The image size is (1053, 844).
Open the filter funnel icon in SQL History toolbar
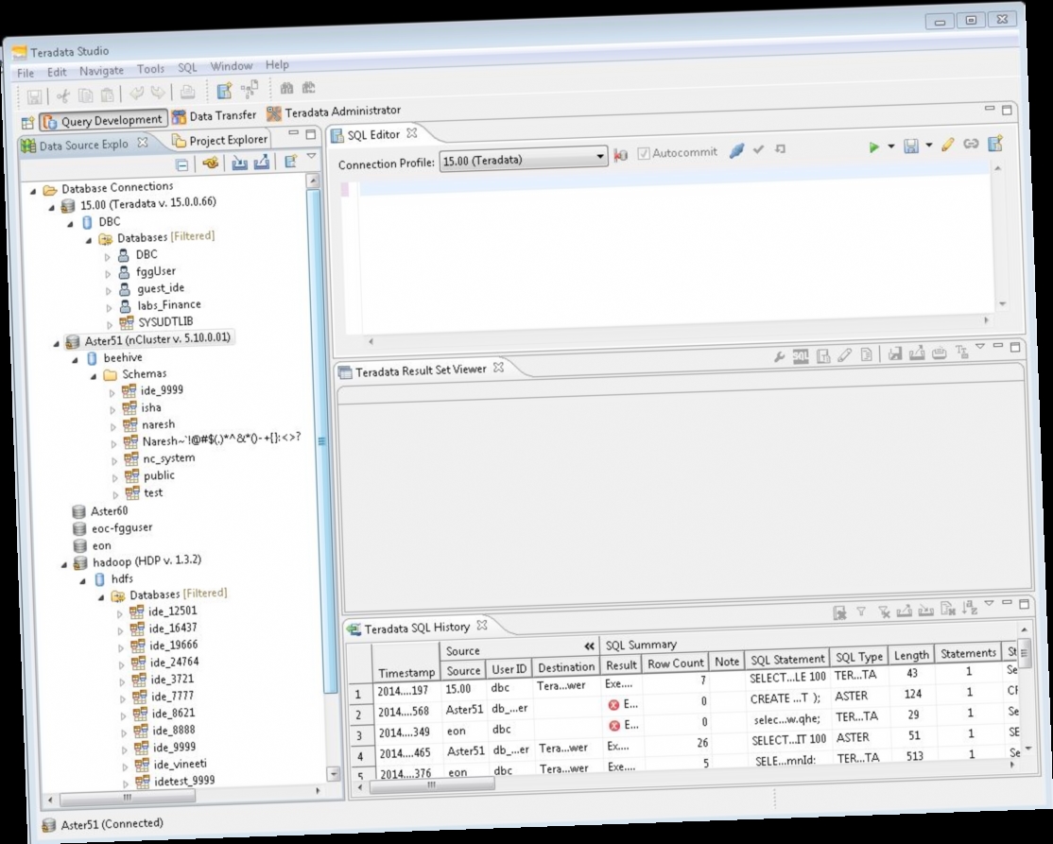(x=861, y=609)
